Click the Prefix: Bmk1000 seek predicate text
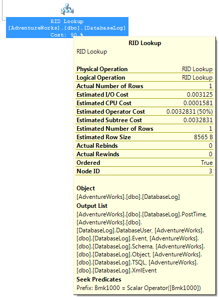The width and height of the screenshot is (219, 297). (138, 288)
